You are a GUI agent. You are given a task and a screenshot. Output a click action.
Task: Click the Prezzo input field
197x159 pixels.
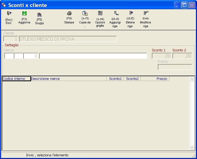pyautogui.click(x=175, y=67)
